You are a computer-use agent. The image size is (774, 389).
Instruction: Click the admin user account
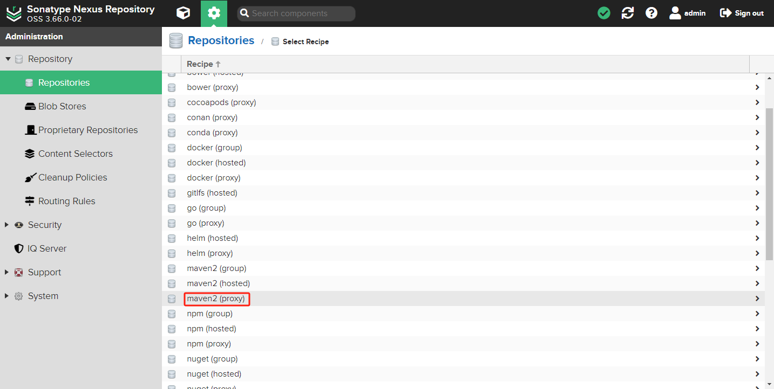click(x=687, y=13)
